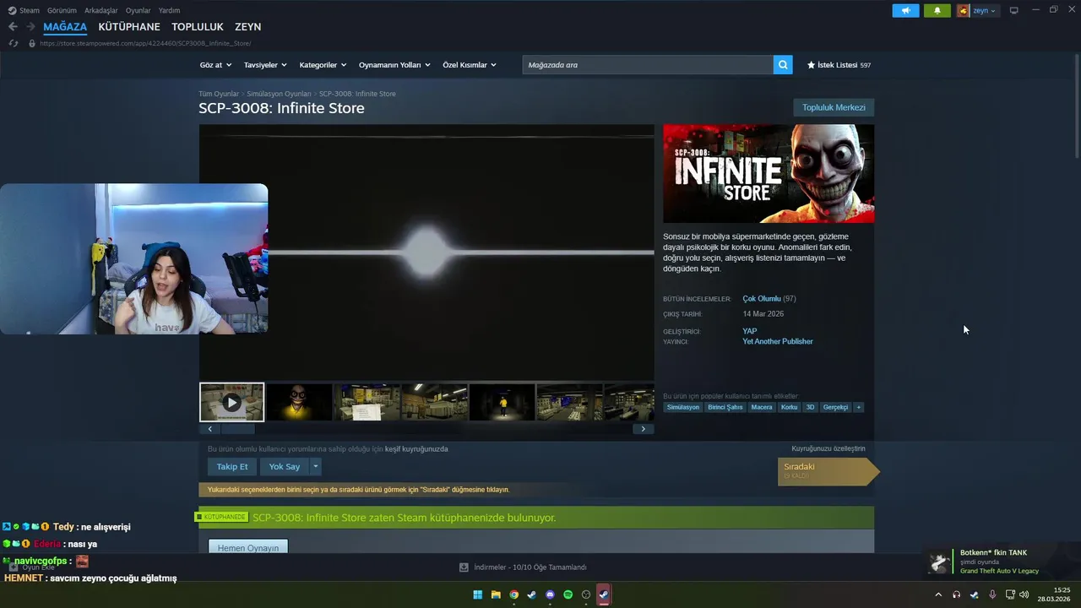Image resolution: width=1081 pixels, height=608 pixels.
Task: Click the plus button after Gerçekçi tag
Action: point(858,407)
